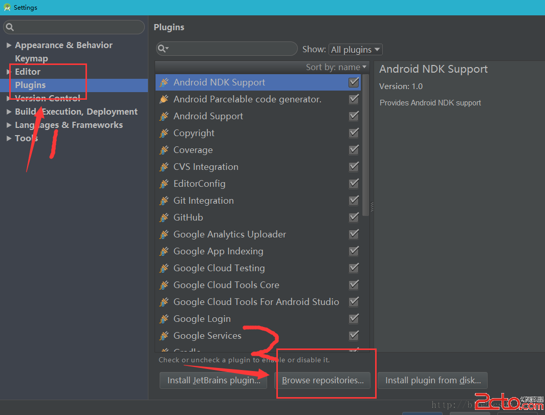Click the Copyright plugin icon
This screenshot has height=415, width=545.
tap(164, 133)
